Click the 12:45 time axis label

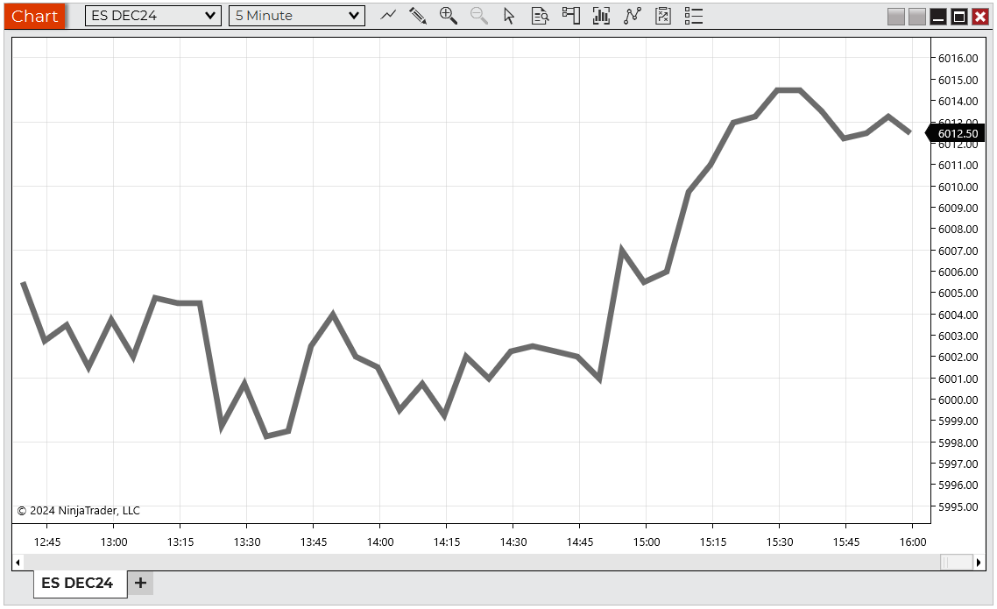[47, 542]
